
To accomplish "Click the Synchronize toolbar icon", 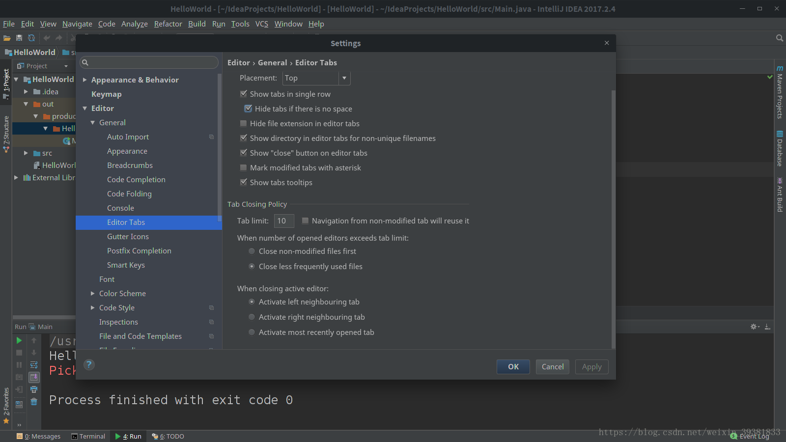I will tap(31, 38).
